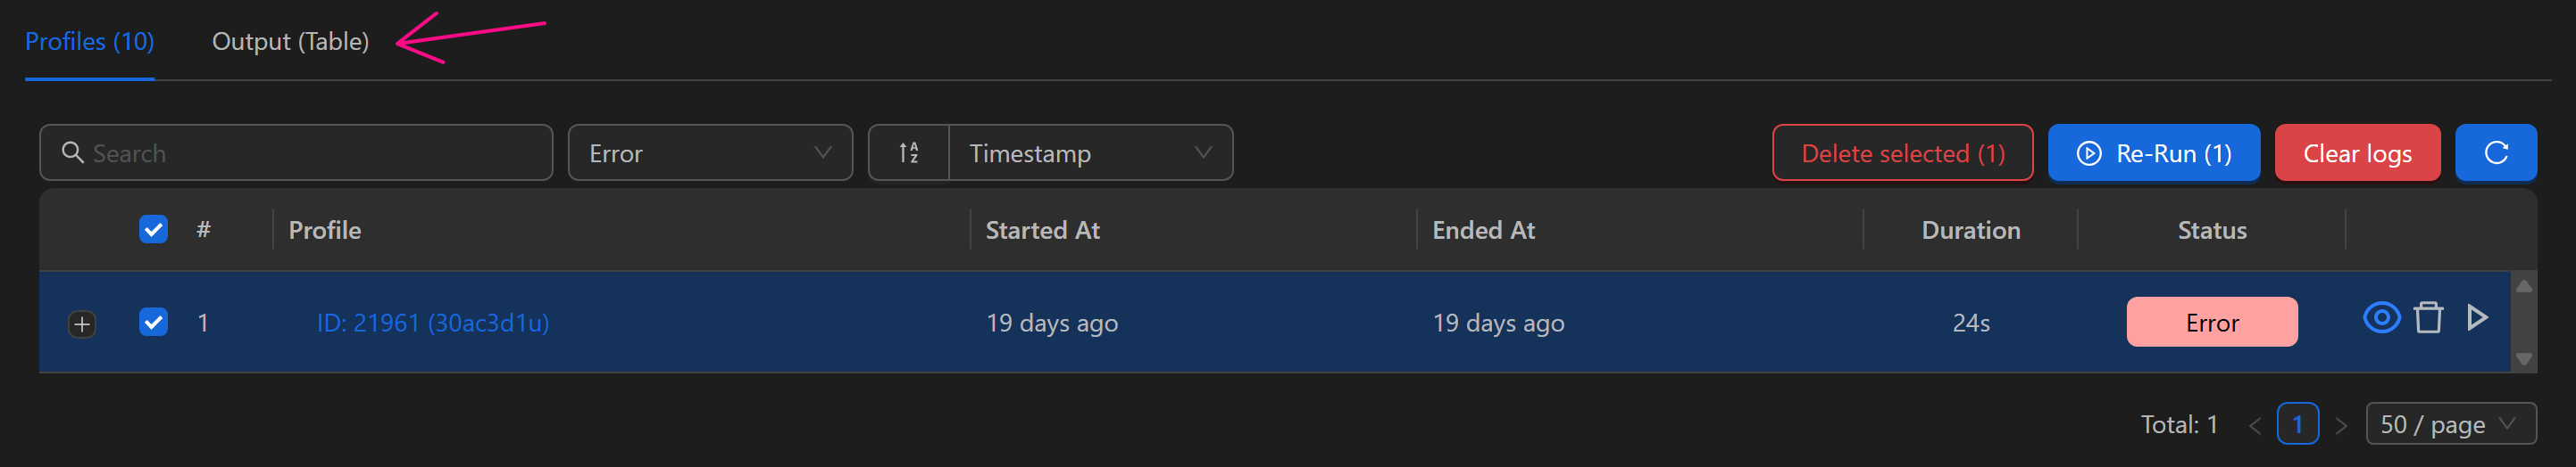Open the Error status filter dropdown
Image resolution: width=2576 pixels, height=467 pixels.
tap(710, 152)
